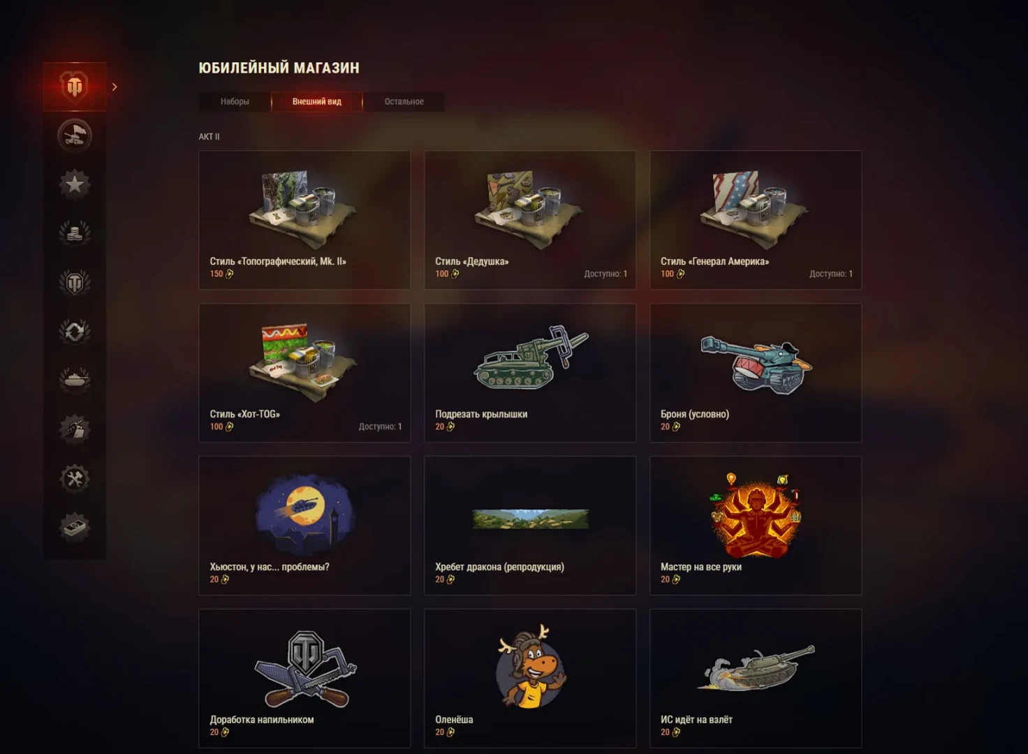The image size is (1028, 754).
Task: Switch to the Наборы tab
Action: (x=235, y=102)
